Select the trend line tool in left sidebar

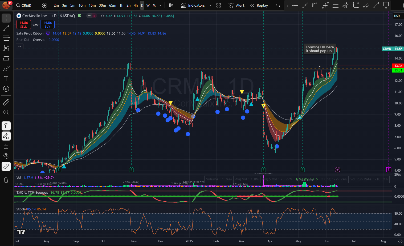(6, 28)
